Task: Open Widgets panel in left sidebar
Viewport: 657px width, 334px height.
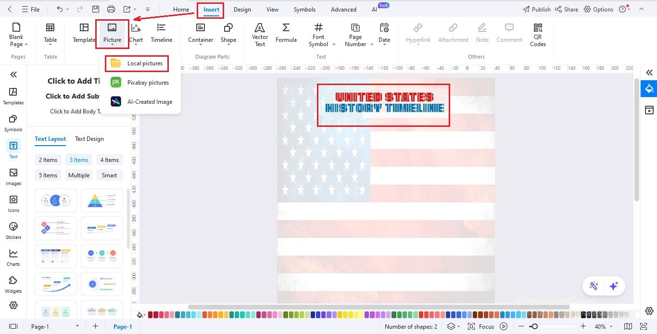Action: [13, 284]
